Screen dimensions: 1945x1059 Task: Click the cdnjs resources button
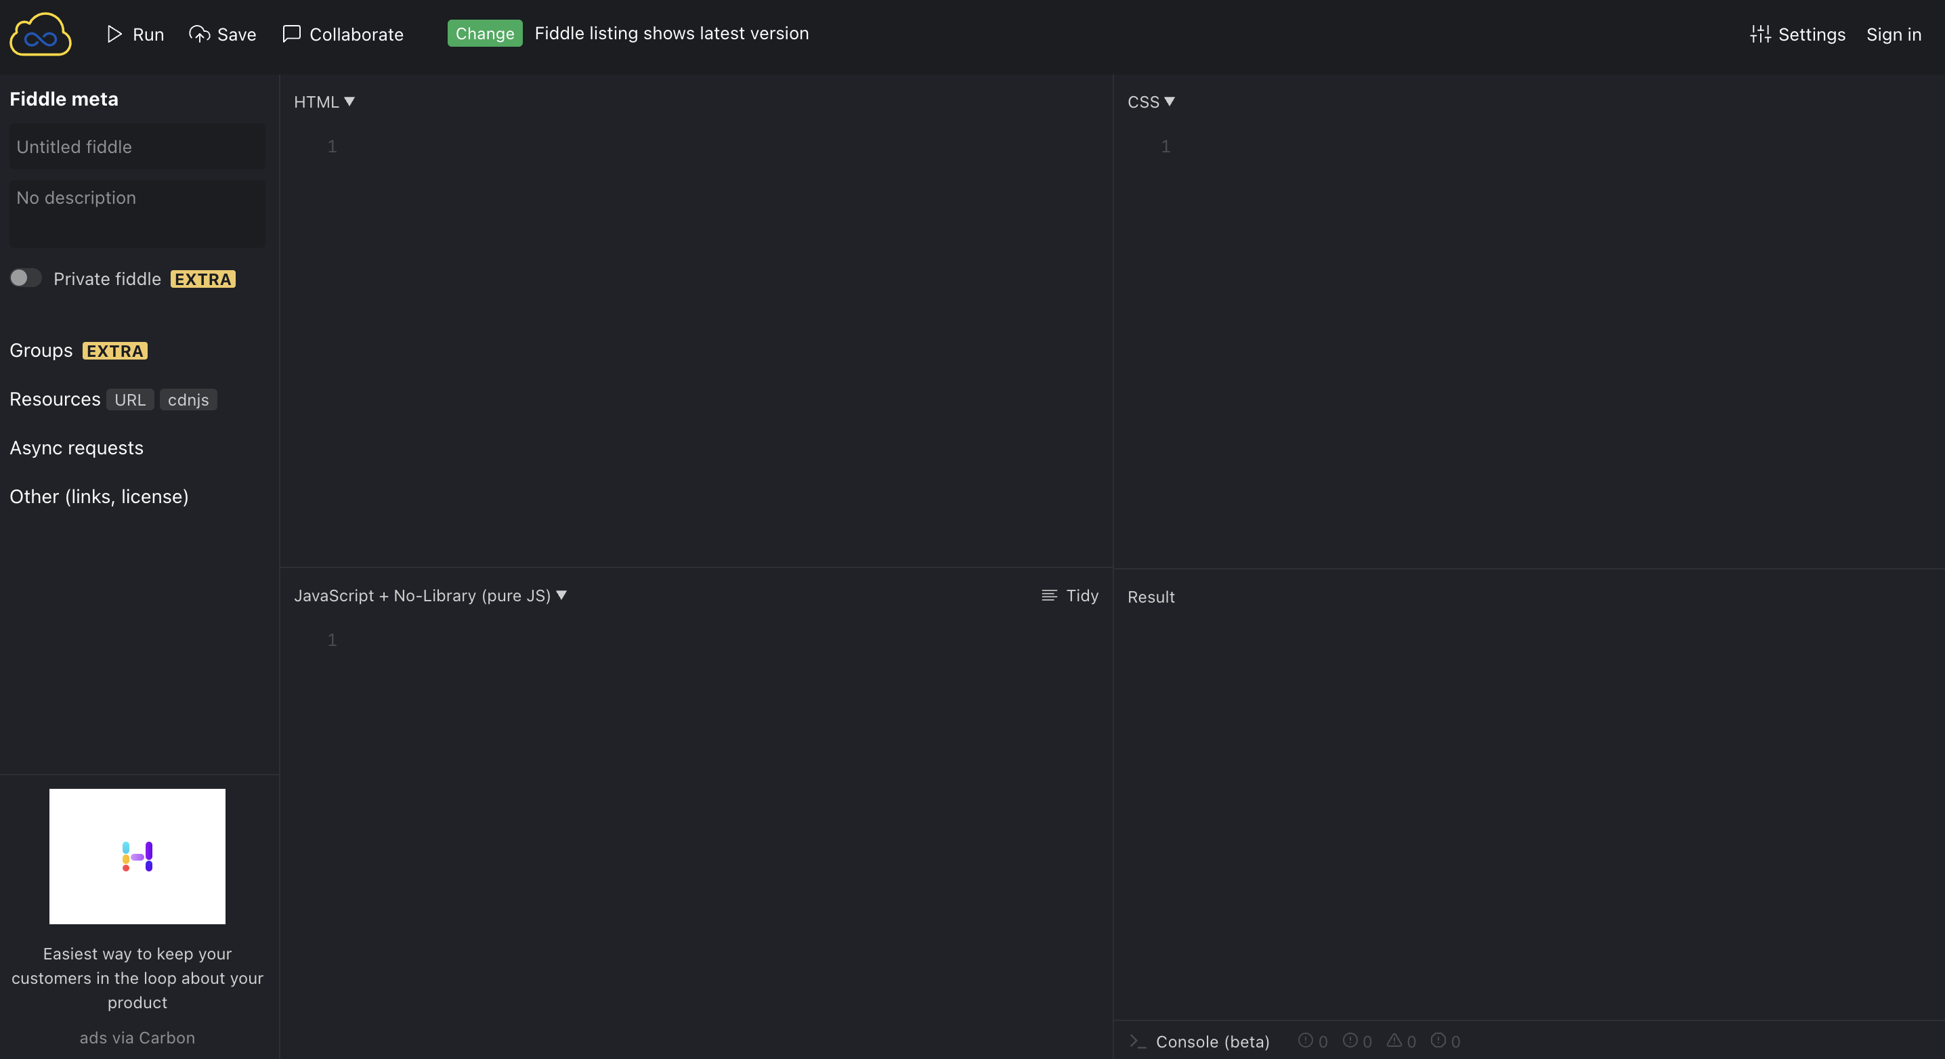coord(188,399)
